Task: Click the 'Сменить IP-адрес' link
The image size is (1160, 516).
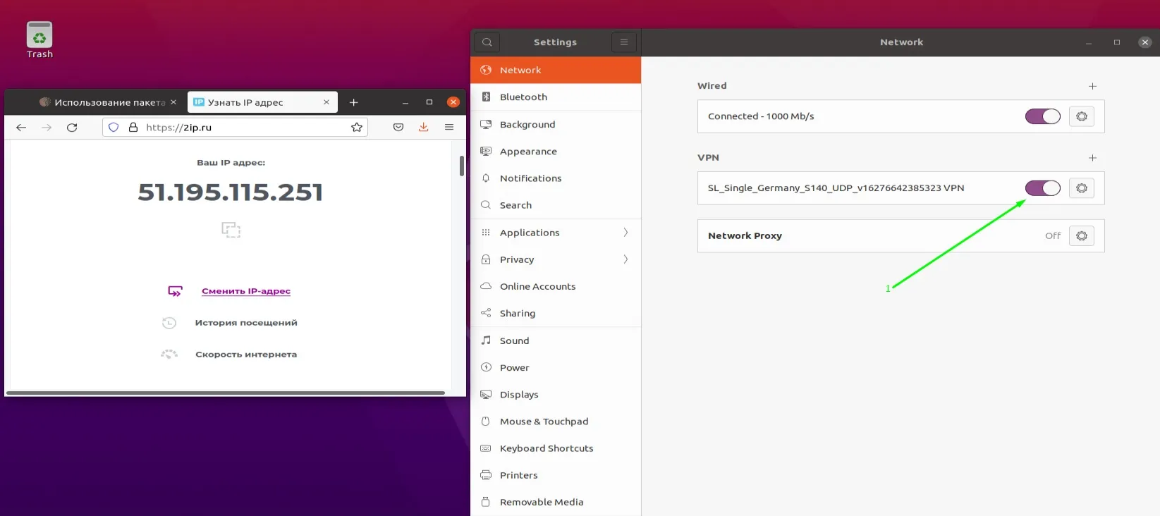Action: pos(246,291)
